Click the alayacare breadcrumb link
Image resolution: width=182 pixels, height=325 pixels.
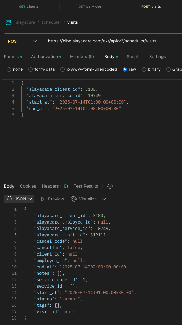tap(26, 22)
